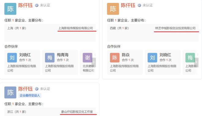Open the 陈仟钰 name link in the Zhejiang card
Image resolution: width=202 pixels, height=116 pixels.
point(25,89)
